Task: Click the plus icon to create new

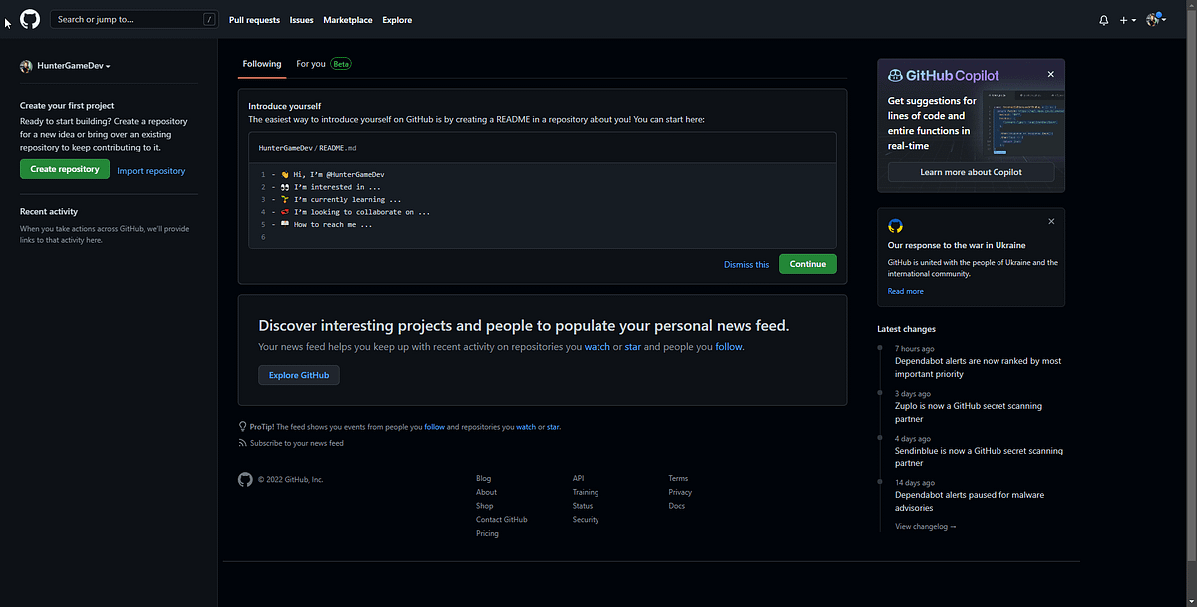Action: coord(1122,19)
